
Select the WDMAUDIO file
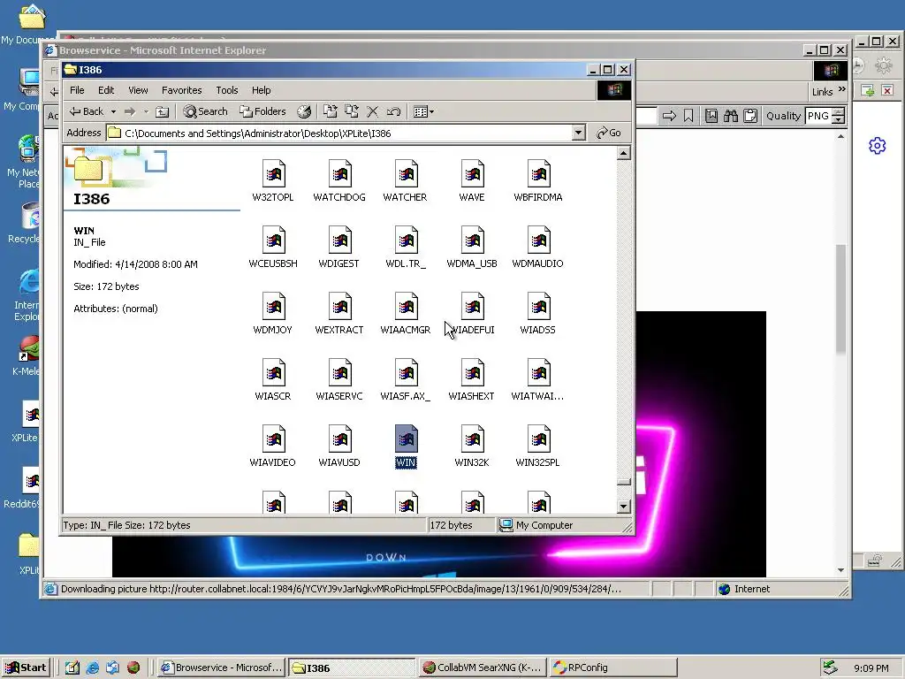pos(538,248)
